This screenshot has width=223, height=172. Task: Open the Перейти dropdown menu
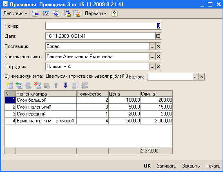[x=96, y=13]
